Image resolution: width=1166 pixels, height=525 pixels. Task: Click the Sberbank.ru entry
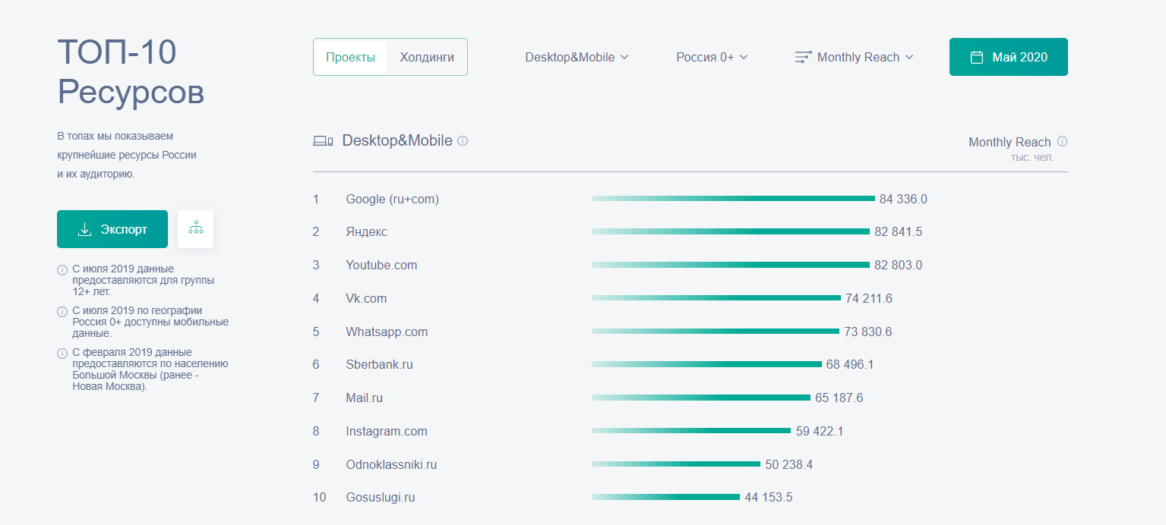tap(379, 365)
